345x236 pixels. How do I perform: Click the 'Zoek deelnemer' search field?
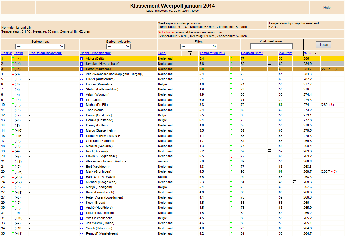point(271,47)
